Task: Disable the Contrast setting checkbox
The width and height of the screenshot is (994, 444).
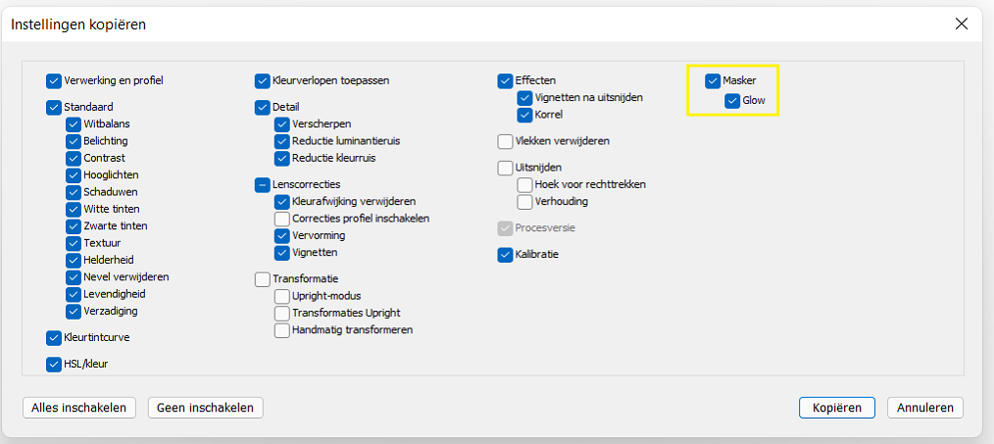Action: (74, 158)
